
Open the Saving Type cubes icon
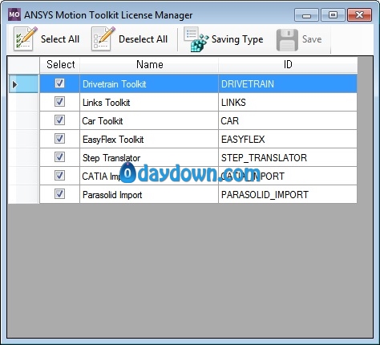coord(196,39)
